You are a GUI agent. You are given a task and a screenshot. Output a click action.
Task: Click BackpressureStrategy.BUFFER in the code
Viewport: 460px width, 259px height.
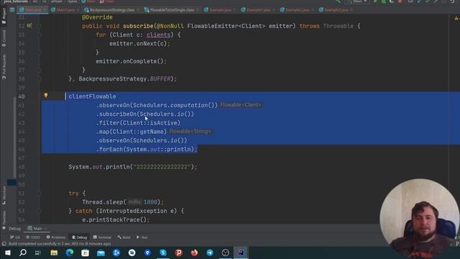tap(124, 78)
